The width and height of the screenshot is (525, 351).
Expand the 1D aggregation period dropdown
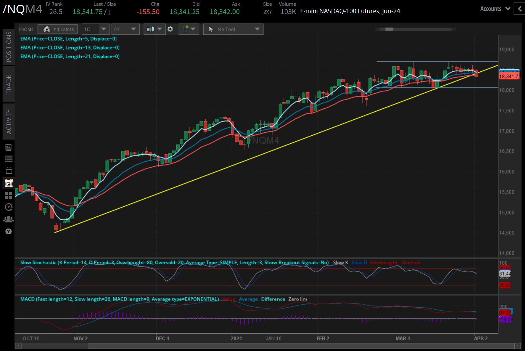pyautogui.click(x=96, y=29)
